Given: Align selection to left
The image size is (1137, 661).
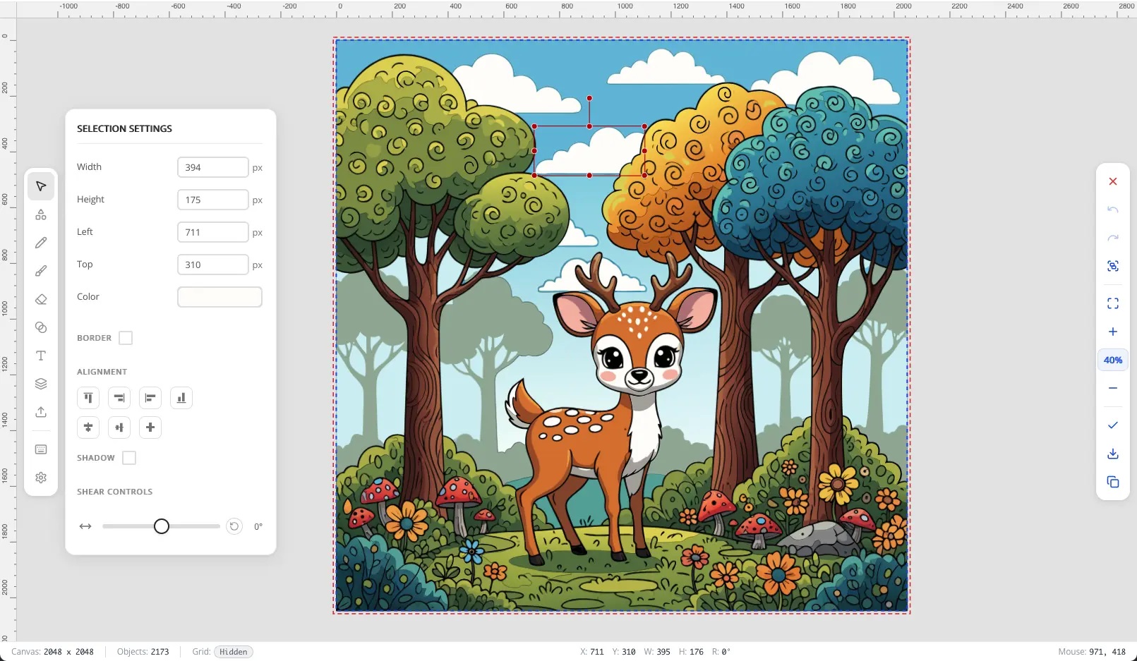Looking at the screenshot, I should pyautogui.click(x=150, y=398).
